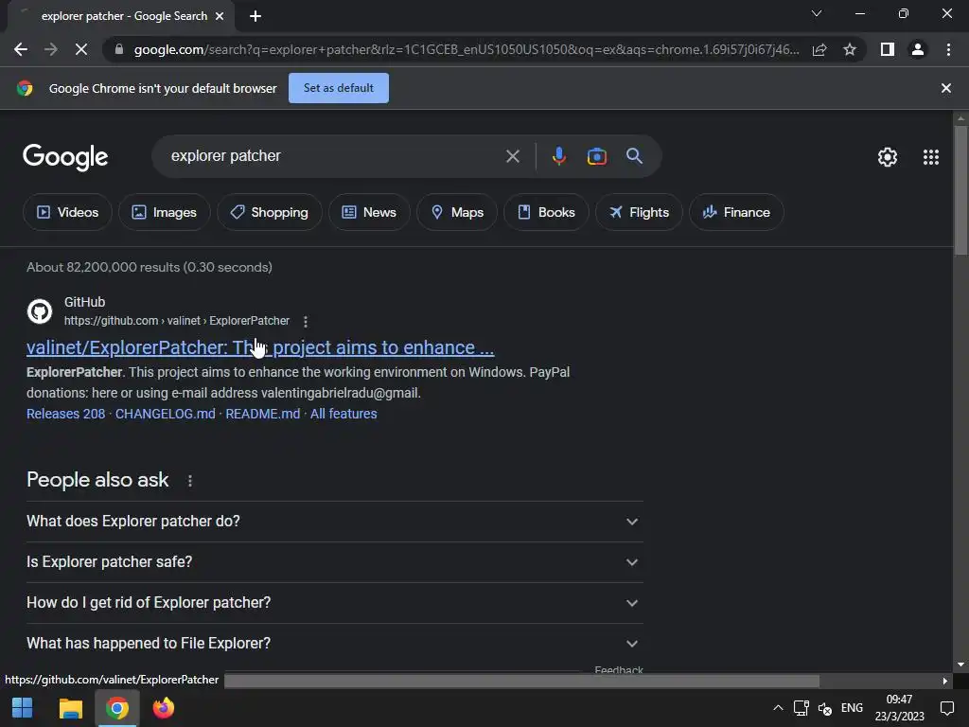
Task: Show hidden system tray icons
Action: [x=778, y=708]
